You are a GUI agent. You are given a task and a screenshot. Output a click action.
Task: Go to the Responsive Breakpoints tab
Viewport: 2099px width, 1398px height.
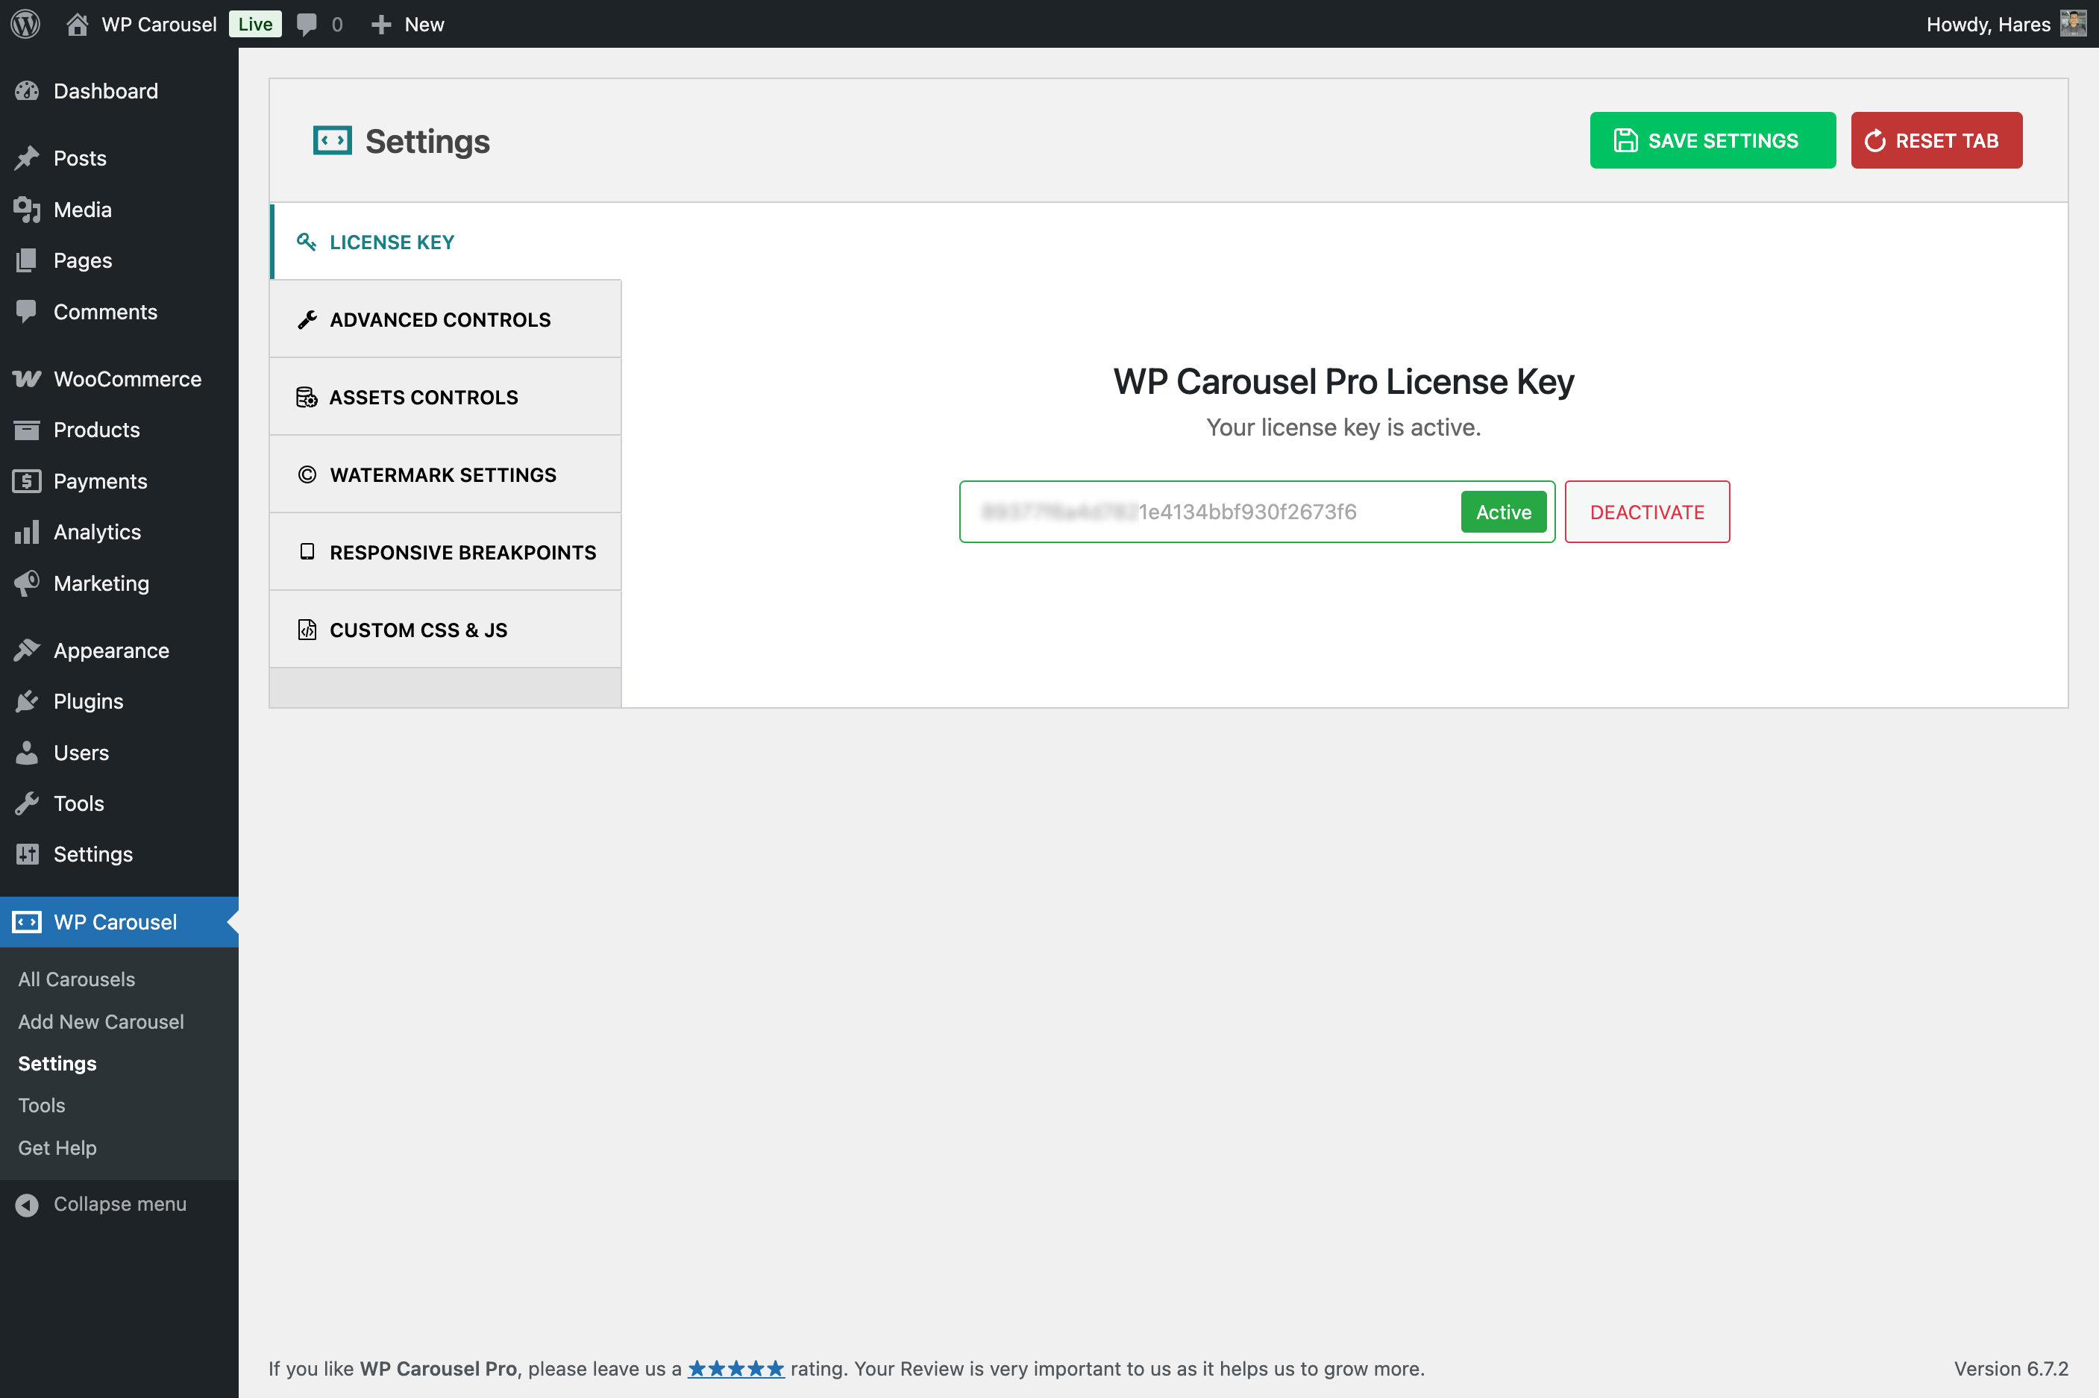445,552
